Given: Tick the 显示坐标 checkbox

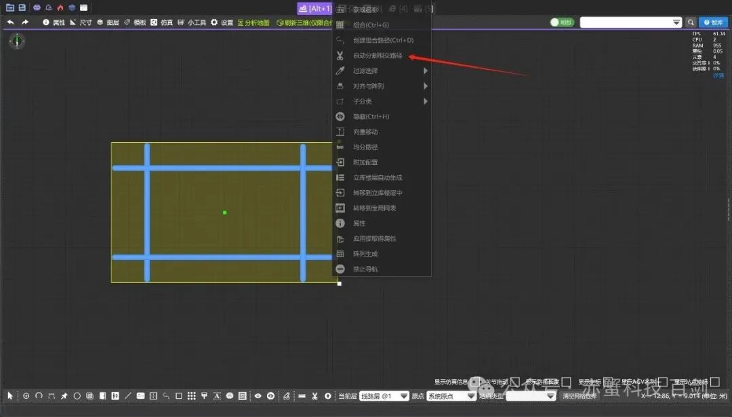Looking at the screenshot, I should 607,382.
